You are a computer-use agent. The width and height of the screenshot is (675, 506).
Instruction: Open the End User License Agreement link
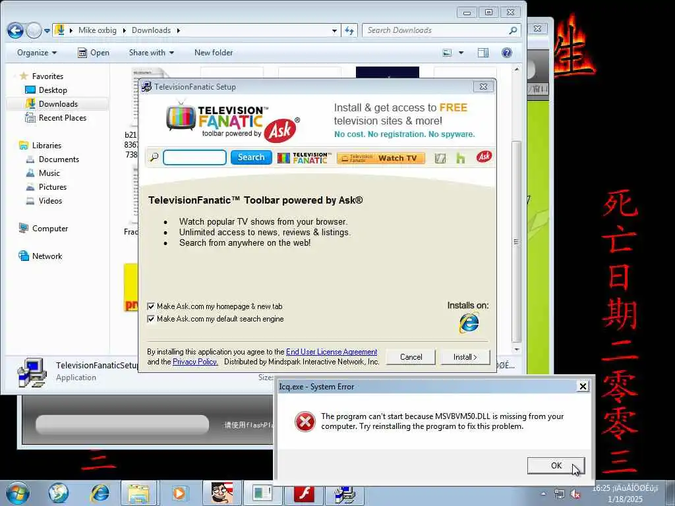(x=332, y=352)
